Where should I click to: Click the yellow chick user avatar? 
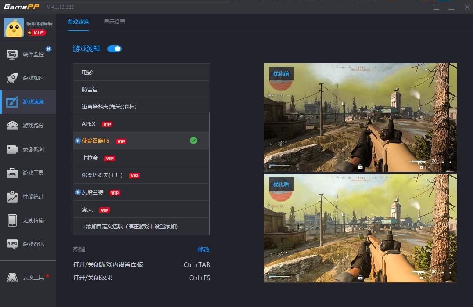point(14,28)
